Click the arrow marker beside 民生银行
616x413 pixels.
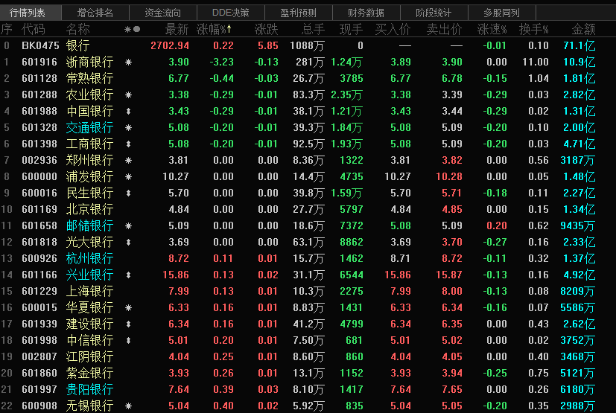(x=128, y=193)
